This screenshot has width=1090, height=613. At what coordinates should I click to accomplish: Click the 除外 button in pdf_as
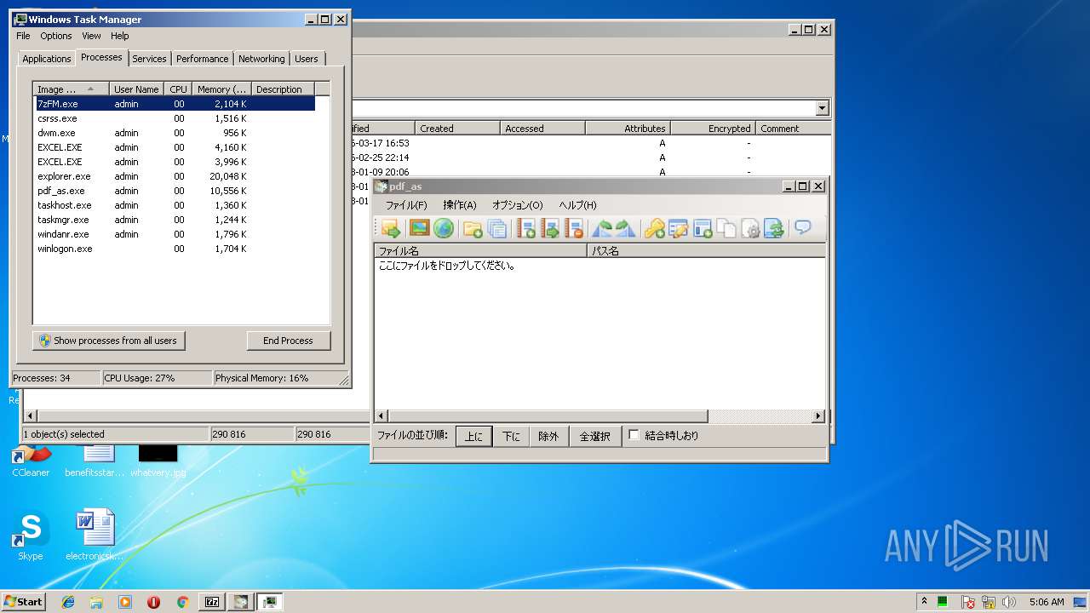[x=548, y=436]
